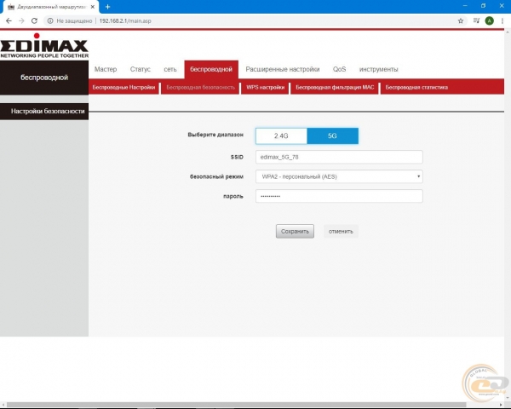Screen dimensions: 511x409
Task: Restore down the browser window
Action: click(483, 6)
